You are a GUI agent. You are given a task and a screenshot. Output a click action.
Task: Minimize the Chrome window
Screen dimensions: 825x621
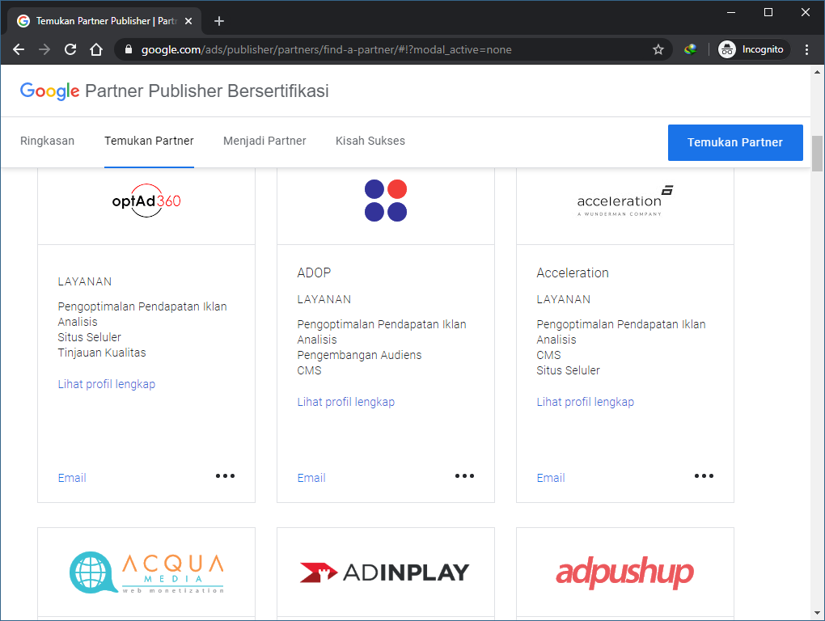(x=731, y=12)
